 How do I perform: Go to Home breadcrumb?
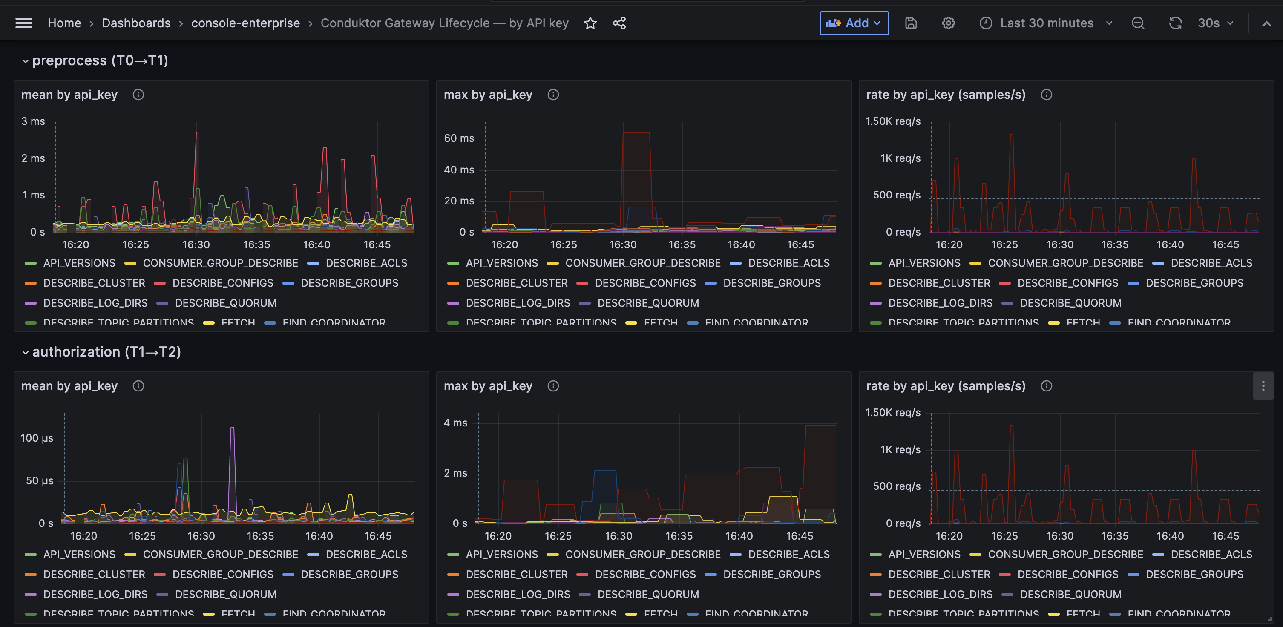coord(64,23)
